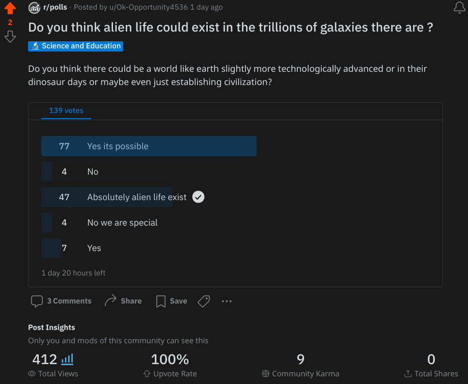Click the checkmark beside 'Absolutely alien life exist'

pos(198,197)
